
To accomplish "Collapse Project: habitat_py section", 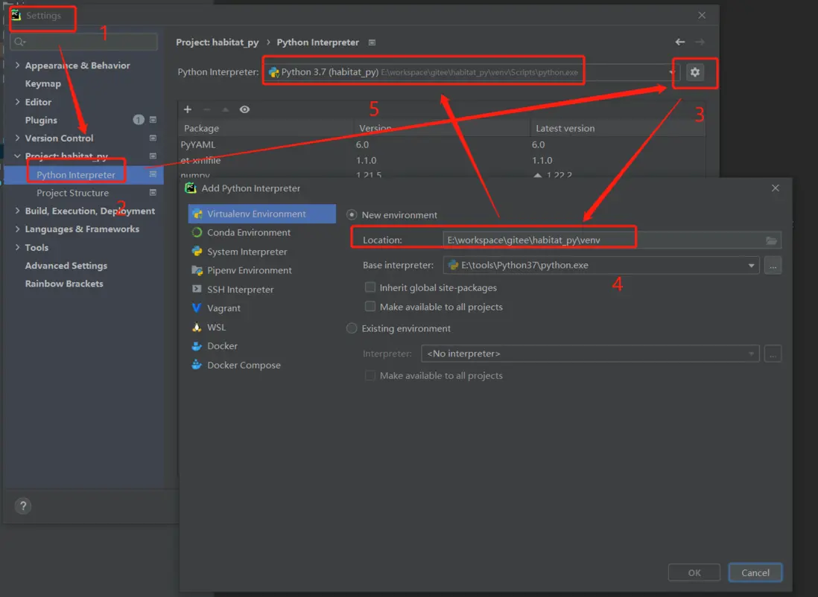I will coord(17,156).
